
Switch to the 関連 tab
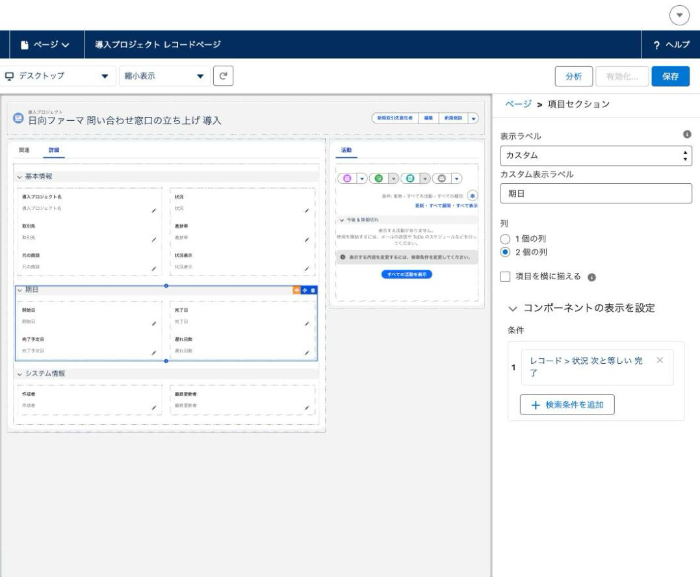pyautogui.click(x=24, y=150)
